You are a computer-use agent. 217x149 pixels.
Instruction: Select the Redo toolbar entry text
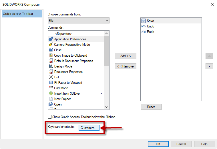tap(151, 32)
